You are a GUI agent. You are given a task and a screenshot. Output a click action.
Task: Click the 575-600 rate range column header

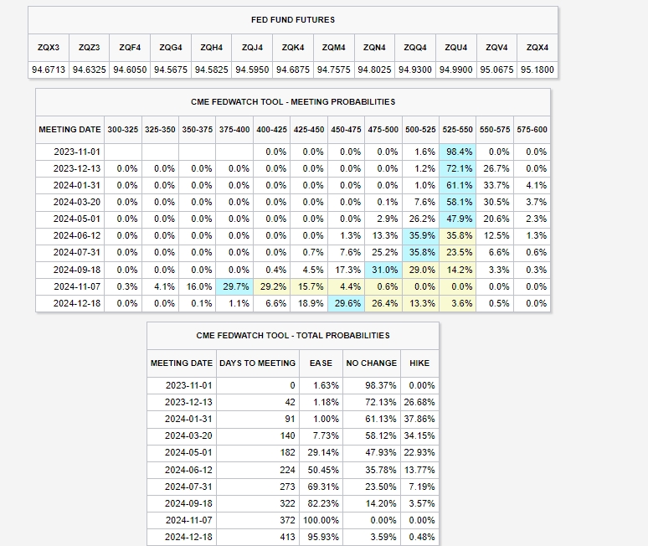[x=532, y=130]
